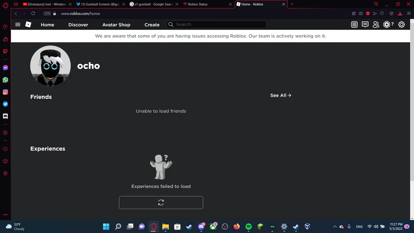Open the Discover menu item
414x233 pixels.
(x=78, y=24)
